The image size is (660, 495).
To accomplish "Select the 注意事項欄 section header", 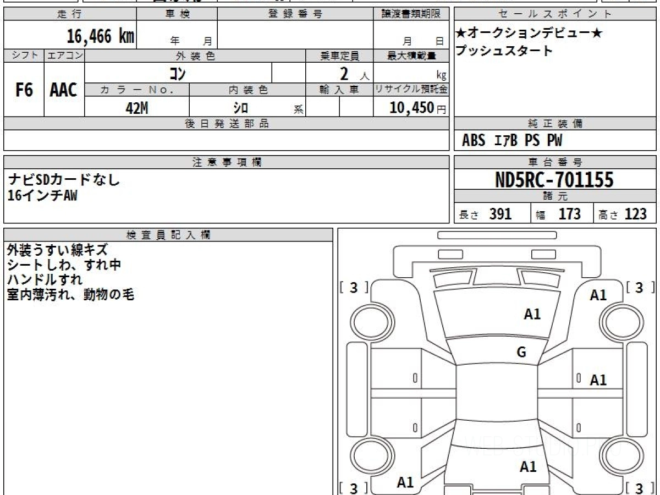I will (x=227, y=162).
